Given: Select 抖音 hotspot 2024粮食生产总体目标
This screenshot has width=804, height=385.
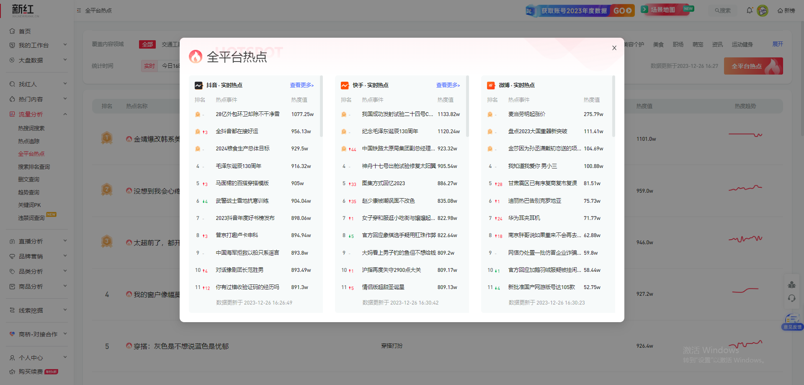Looking at the screenshot, I should pyautogui.click(x=242, y=148).
